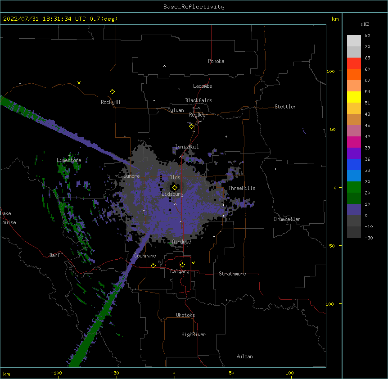Screen dimensions: 388x379
Task: Click the Blackfalds city label
Action: coord(199,100)
